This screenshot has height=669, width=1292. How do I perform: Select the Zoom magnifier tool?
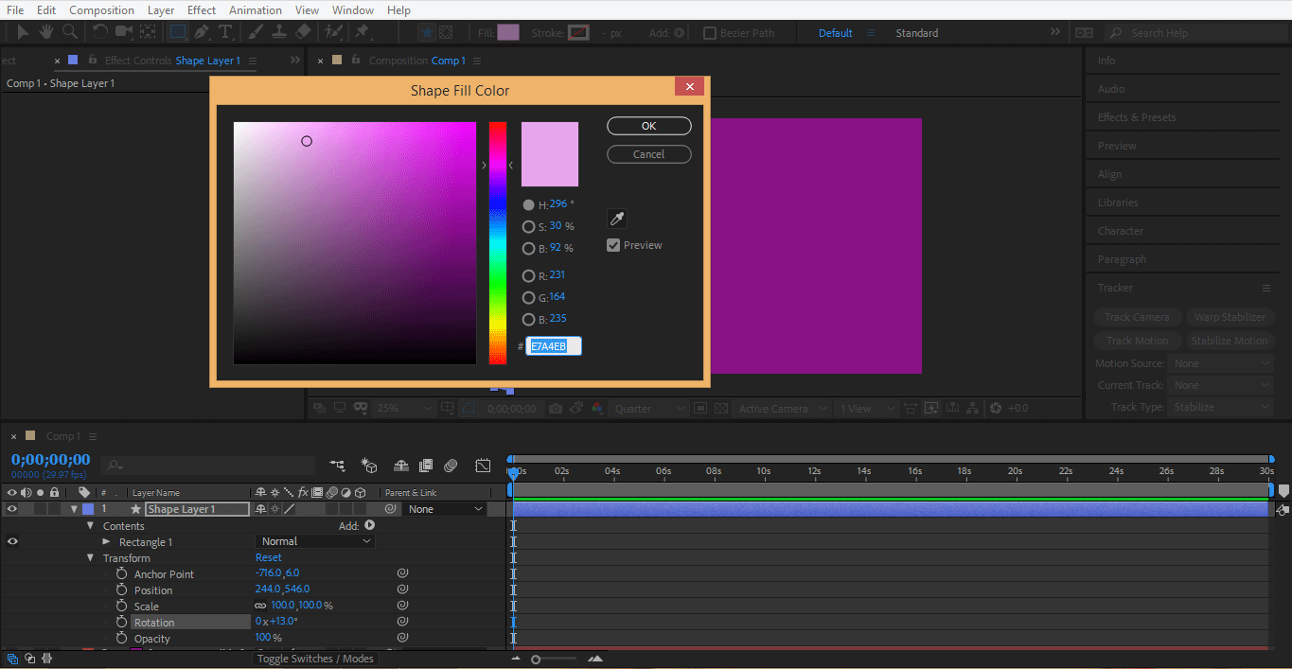pyautogui.click(x=69, y=32)
